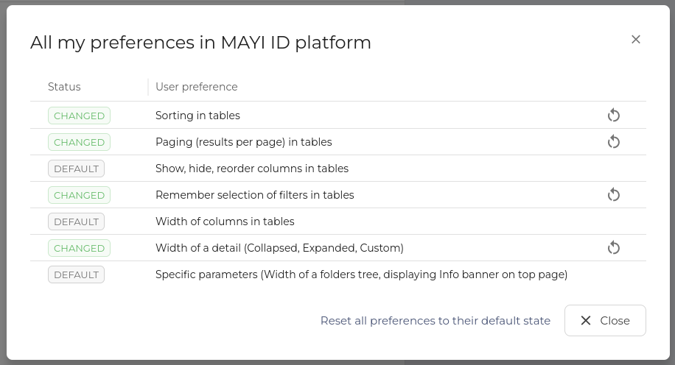Image resolution: width=675 pixels, height=365 pixels.
Task: Click DEFAULT badge for Show, hide, reorder columns
Action: [x=76, y=169]
